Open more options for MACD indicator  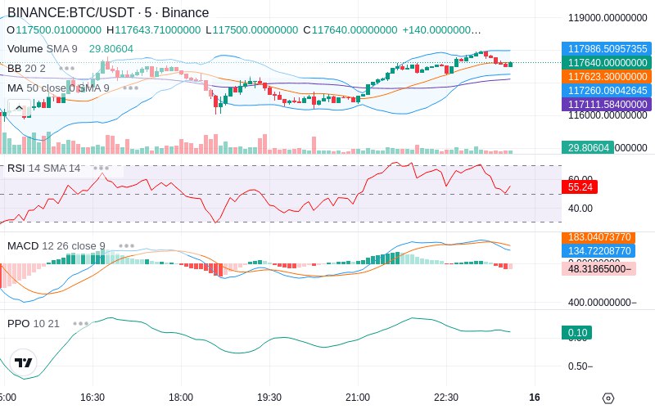click(x=126, y=246)
